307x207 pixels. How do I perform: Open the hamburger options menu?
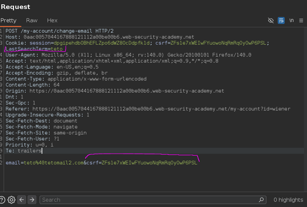301,20
